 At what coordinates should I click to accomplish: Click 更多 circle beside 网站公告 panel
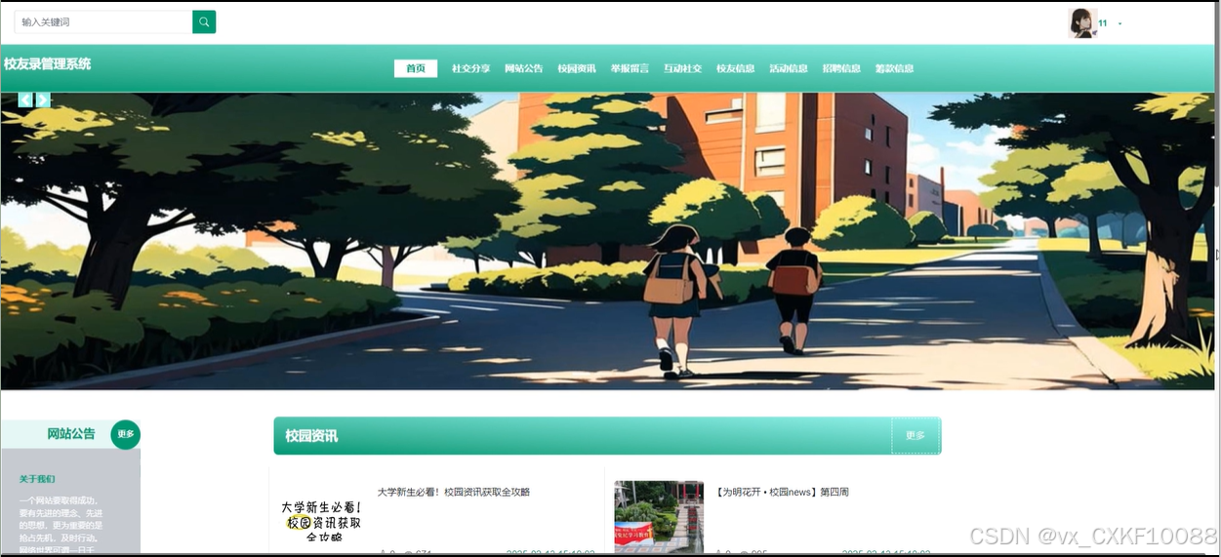click(x=126, y=434)
